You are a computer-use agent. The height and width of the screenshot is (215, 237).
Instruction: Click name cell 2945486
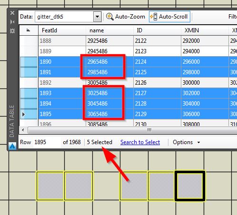click(x=109, y=51)
